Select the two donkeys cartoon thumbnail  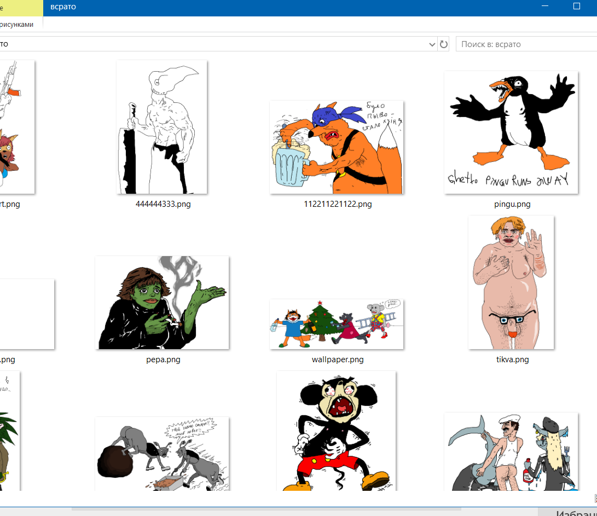162,454
